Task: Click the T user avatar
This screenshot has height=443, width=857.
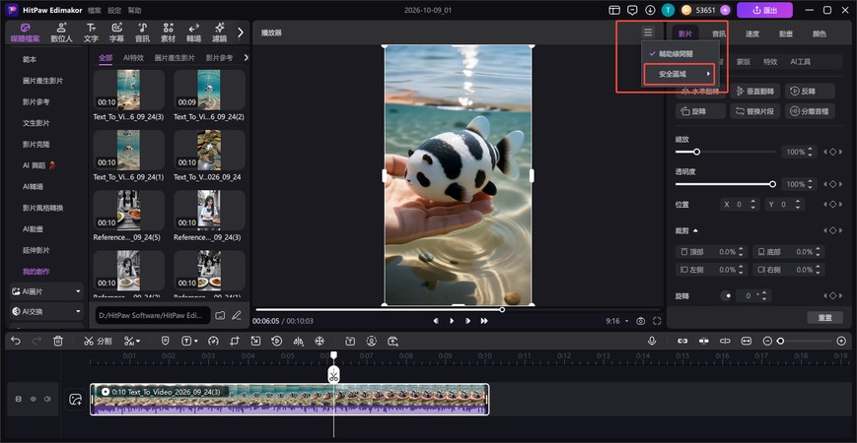Action: pyautogui.click(x=668, y=10)
